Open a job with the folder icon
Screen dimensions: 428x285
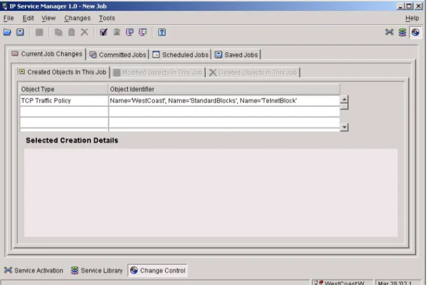click(x=8, y=32)
